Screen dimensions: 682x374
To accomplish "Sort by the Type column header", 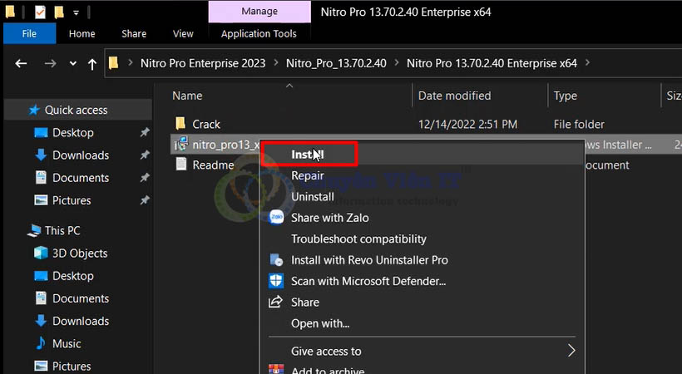I will pyautogui.click(x=566, y=96).
